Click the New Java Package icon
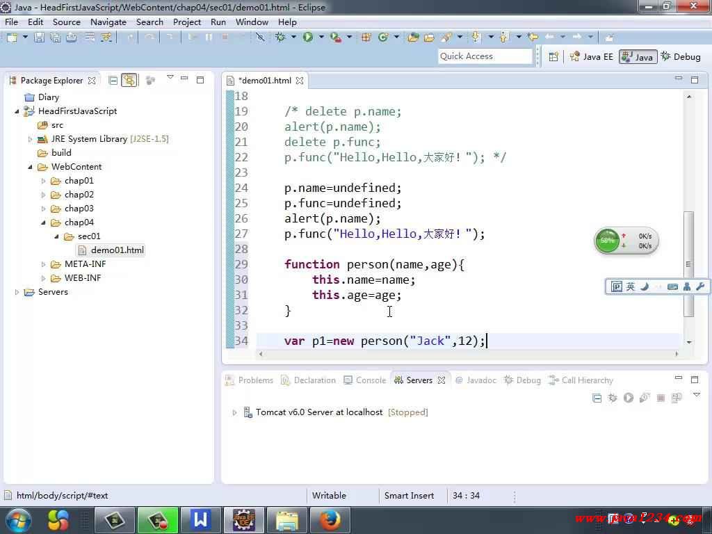 point(366,38)
